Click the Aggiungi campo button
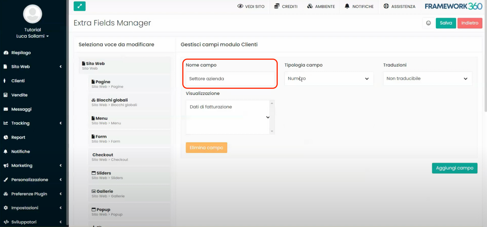487x227 pixels. [x=455, y=168]
